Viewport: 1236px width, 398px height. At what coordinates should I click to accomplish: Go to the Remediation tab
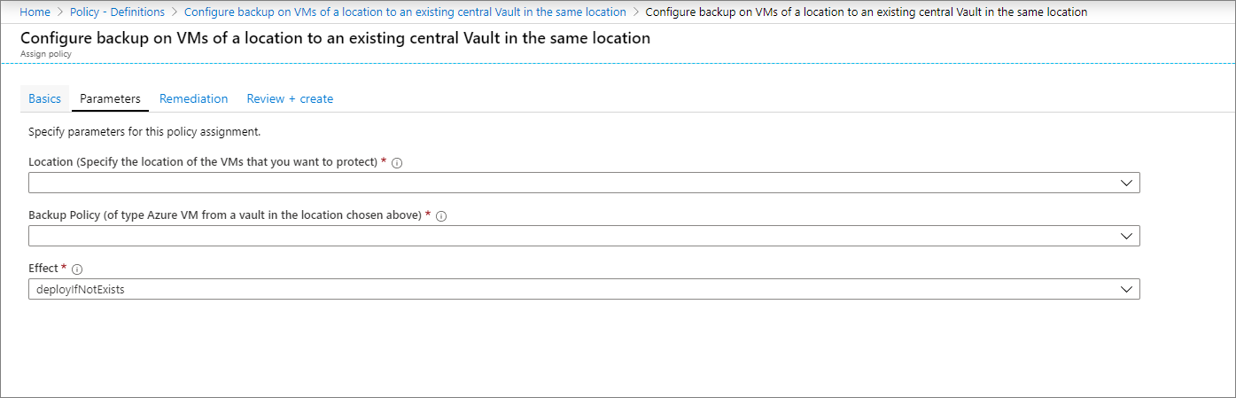[x=193, y=98]
